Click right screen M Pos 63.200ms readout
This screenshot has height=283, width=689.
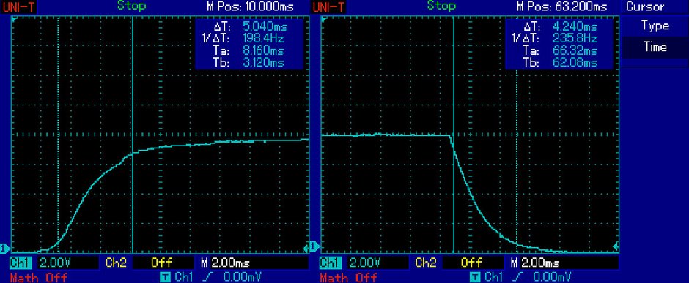(561, 7)
